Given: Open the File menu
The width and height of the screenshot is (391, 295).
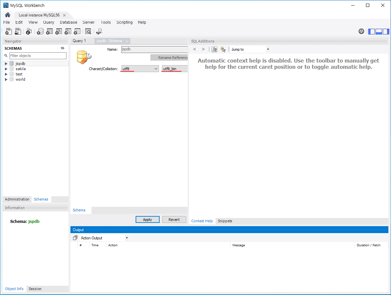Looking at the screenshot, I should pos(7,22).
